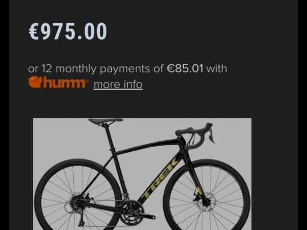
Task: Click the TREK logo on bike frame
Action: pyautogui.click(x=159, y=178)
